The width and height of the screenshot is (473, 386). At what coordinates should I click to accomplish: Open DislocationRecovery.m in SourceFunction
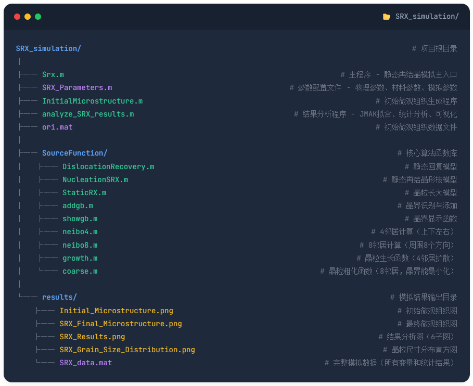pos(108,166)
